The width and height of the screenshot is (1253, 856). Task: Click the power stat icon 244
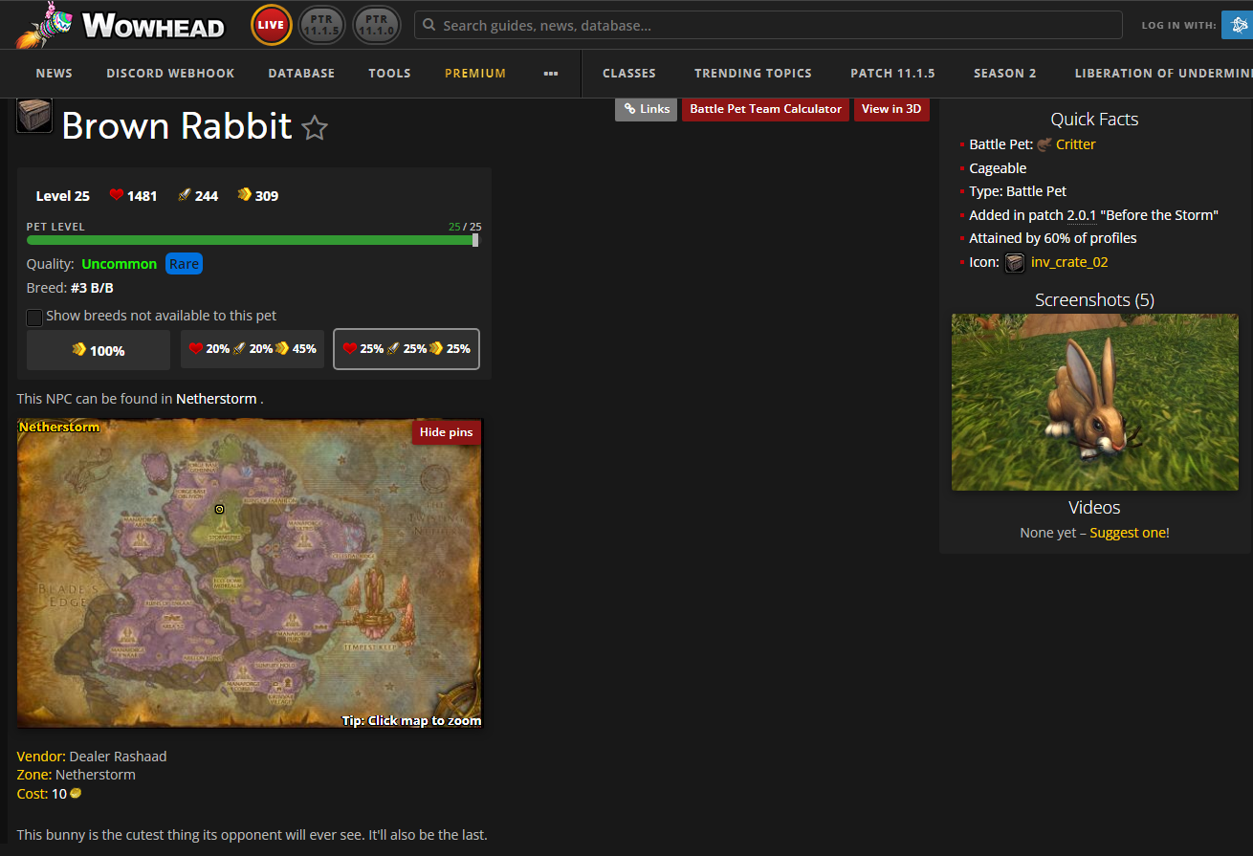pyautogui.click(x=185, y=195)
